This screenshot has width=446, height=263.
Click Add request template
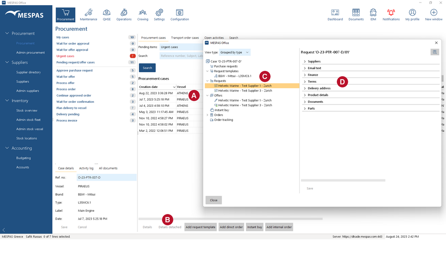point(201,227)
